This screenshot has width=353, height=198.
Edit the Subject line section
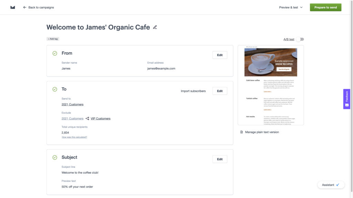click(x=220, y=159)
